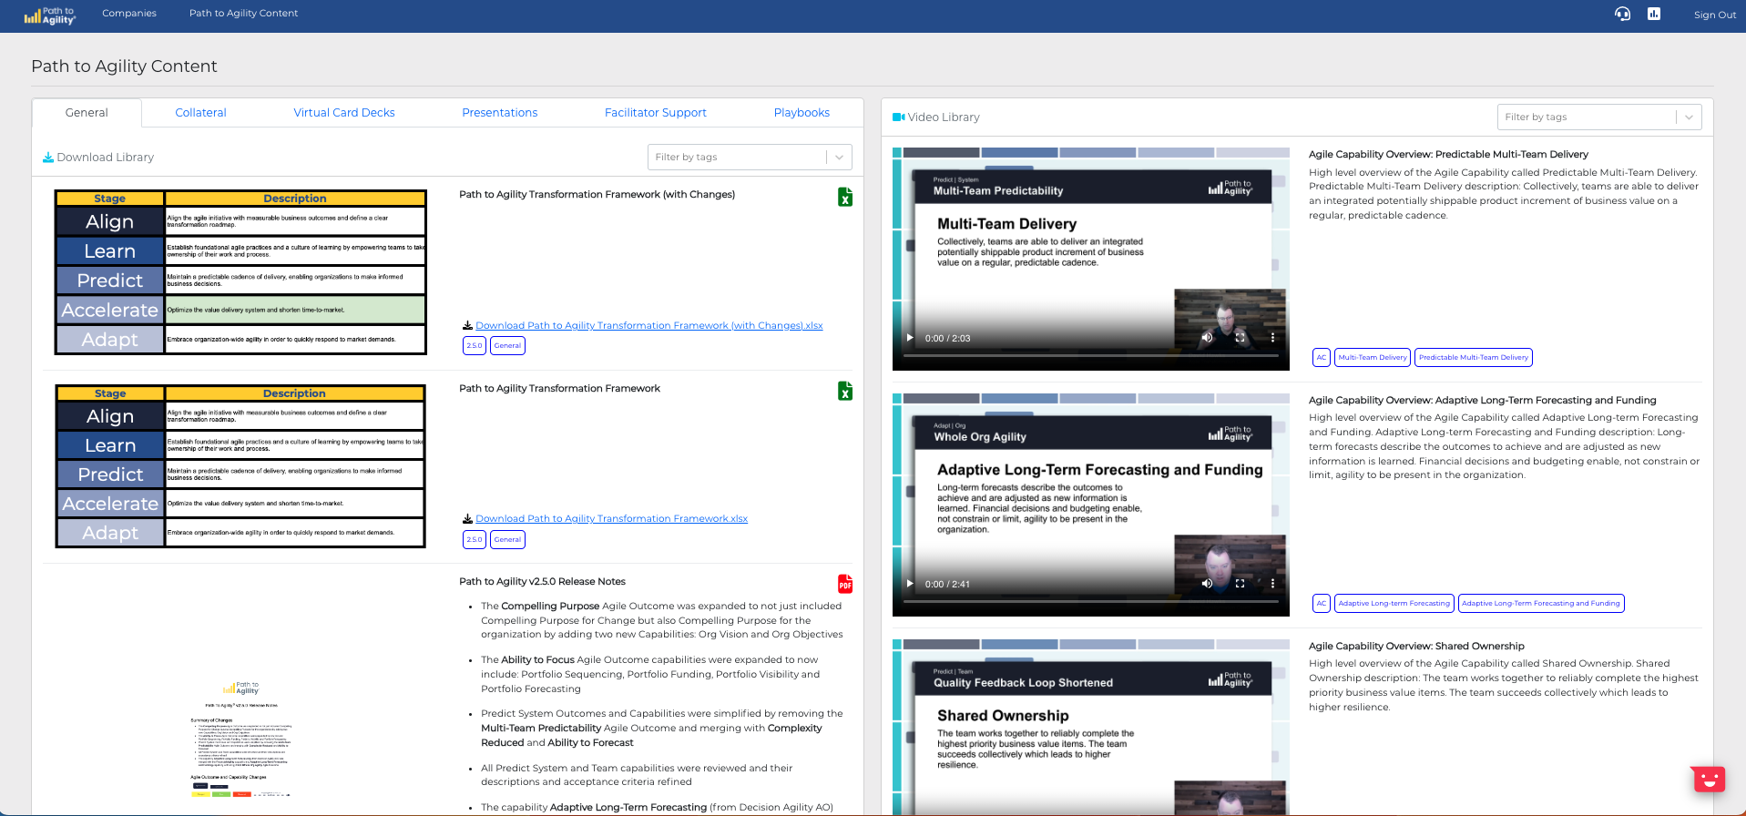Screen dimensions: 1746x816
Task: Enter fullscreen on Multi-Team Delivery video
Action: tap(1240, 338)
